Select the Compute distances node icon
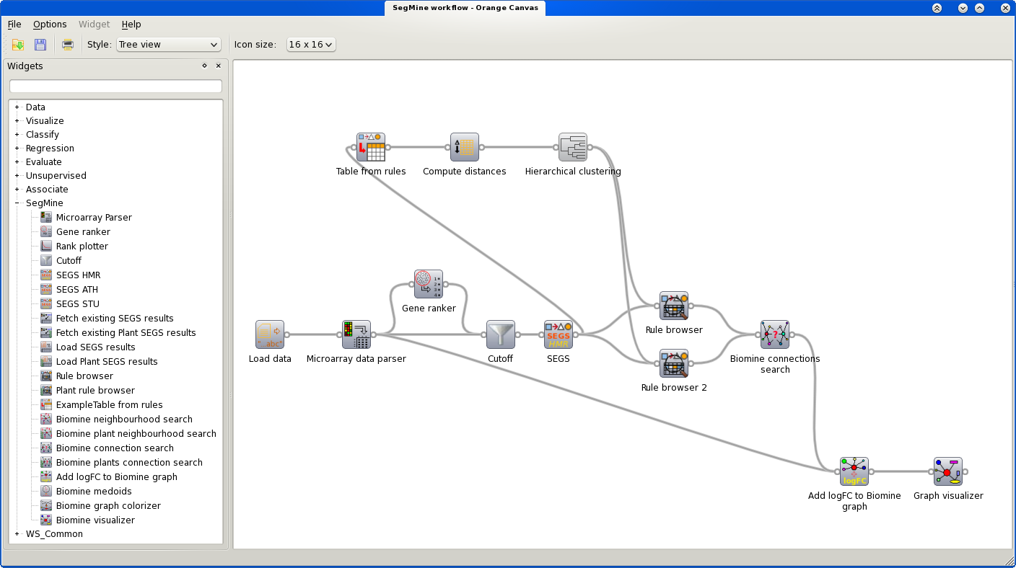 pyautogui.click(x=465, y=147)
